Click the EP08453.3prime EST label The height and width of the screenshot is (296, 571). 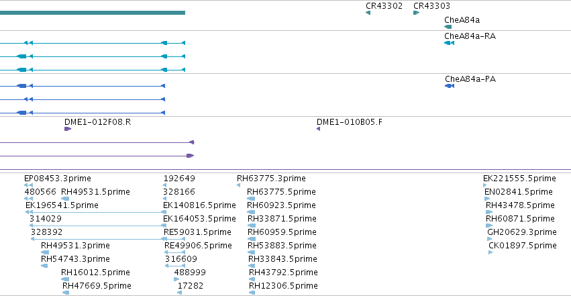click(58, 179)
